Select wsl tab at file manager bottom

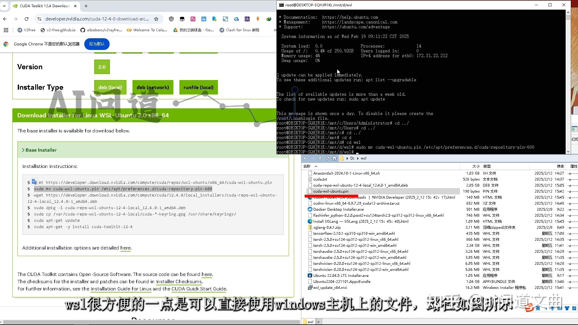click(x=309, y=322)
